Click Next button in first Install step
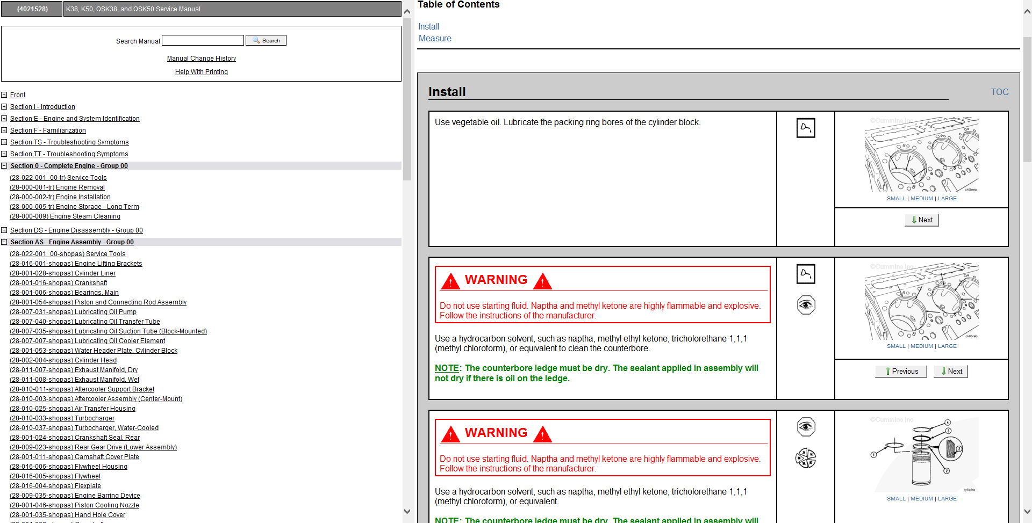 pyautogui.click(x=922, y=220)
